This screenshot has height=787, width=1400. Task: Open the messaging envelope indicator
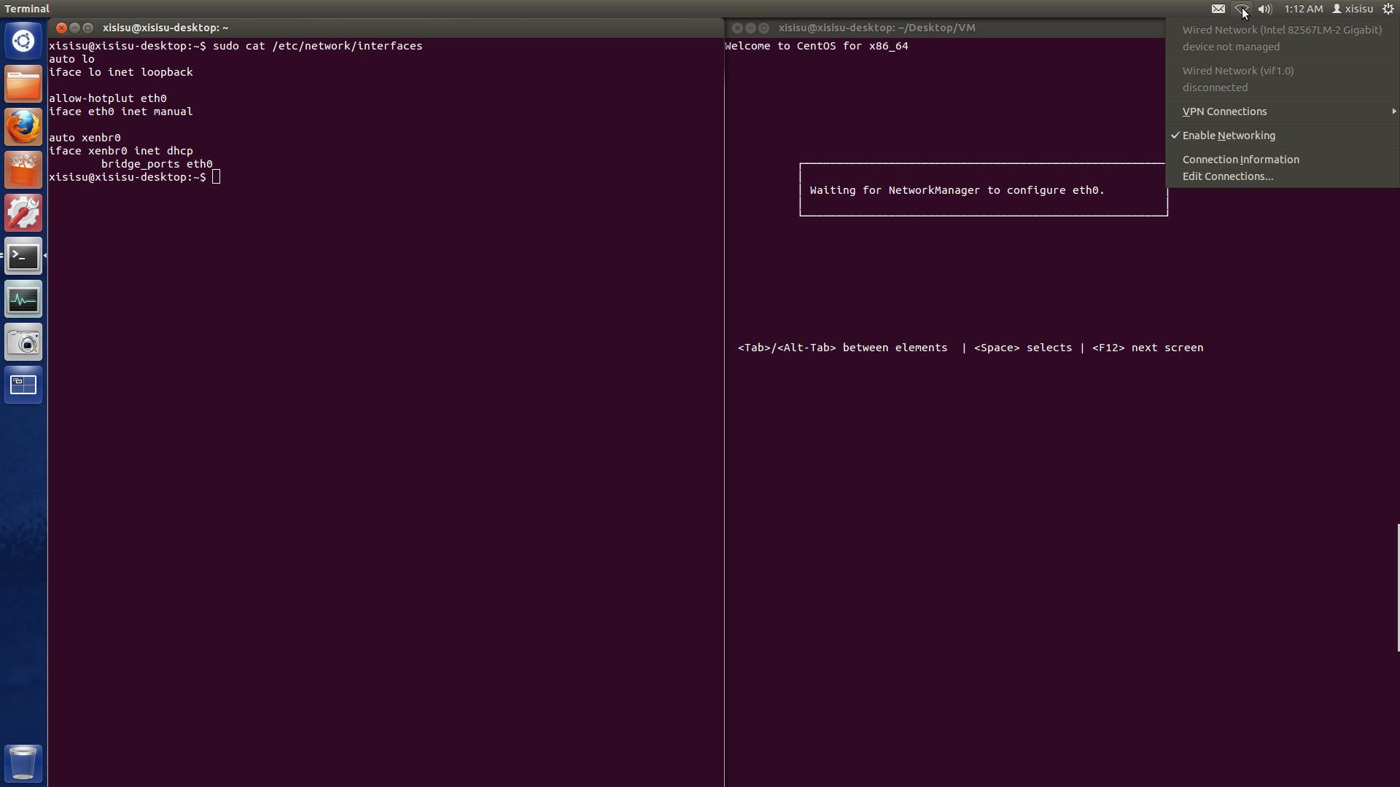pyautogui.click(x=1218, y=9)
